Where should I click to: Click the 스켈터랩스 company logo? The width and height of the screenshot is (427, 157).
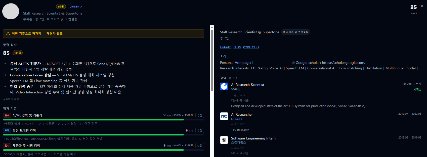[224, 140]
